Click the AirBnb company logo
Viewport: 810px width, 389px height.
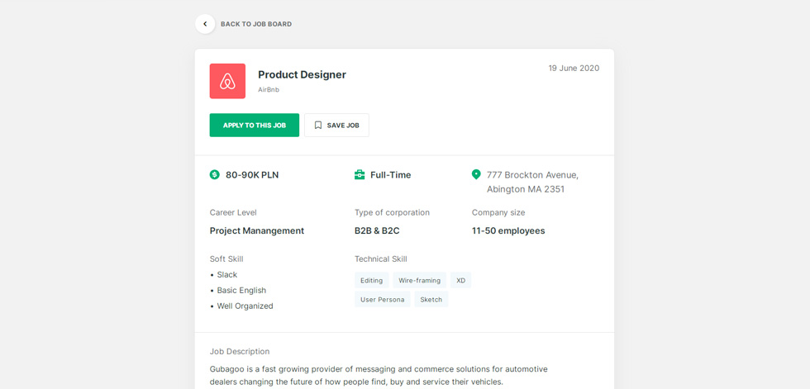tap(227, 81)
